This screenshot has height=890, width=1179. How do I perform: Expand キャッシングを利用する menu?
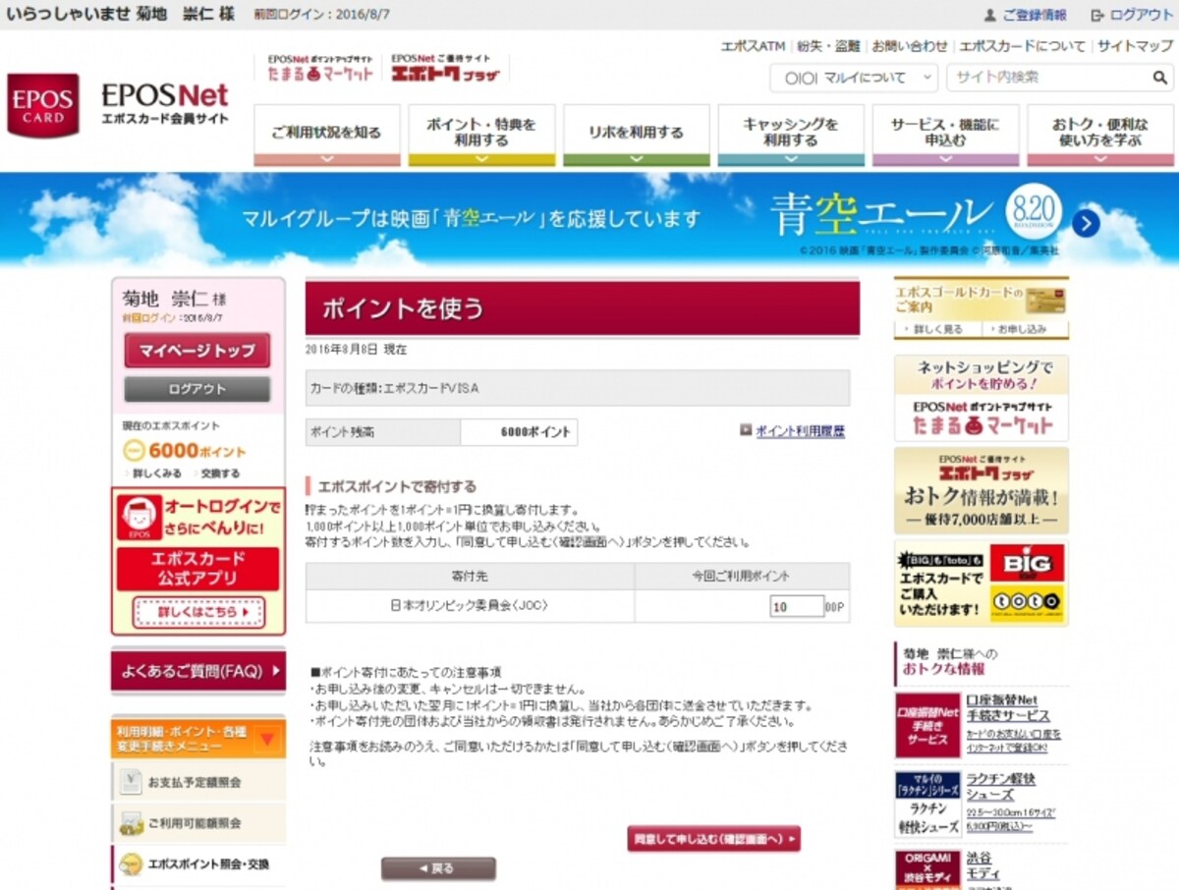791,136
